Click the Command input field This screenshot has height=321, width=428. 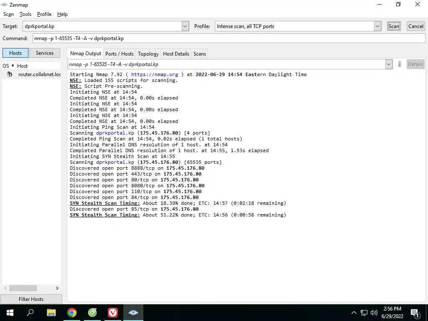(x=229, y=38)
